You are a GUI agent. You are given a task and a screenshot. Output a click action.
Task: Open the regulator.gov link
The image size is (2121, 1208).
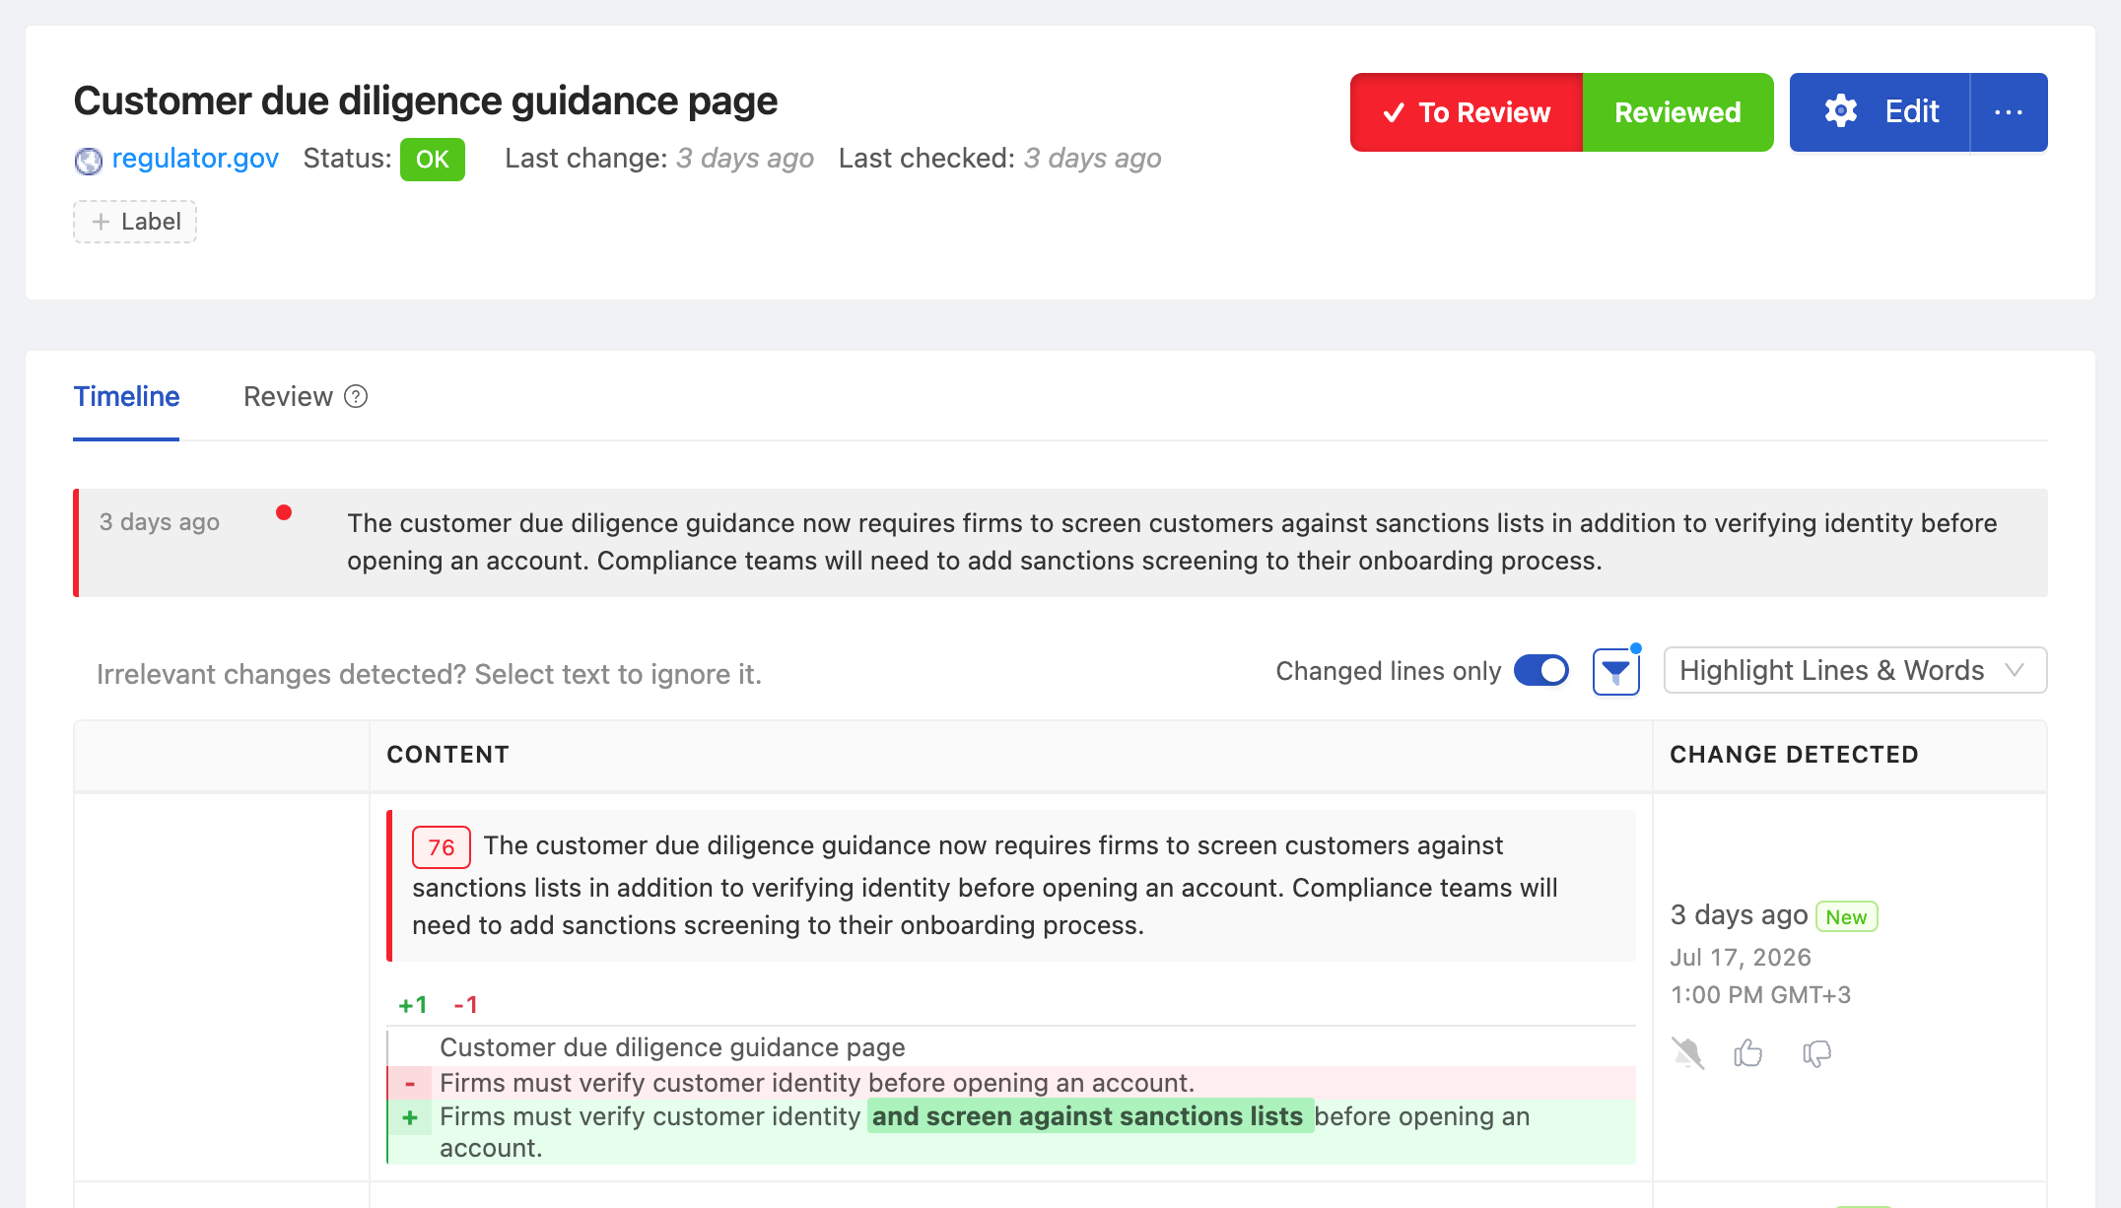tap(195, 158)
